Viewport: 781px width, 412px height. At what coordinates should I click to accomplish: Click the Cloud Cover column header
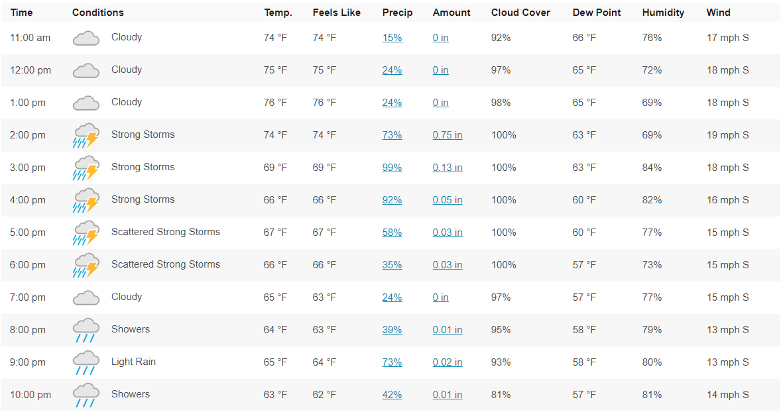[520, 13]
